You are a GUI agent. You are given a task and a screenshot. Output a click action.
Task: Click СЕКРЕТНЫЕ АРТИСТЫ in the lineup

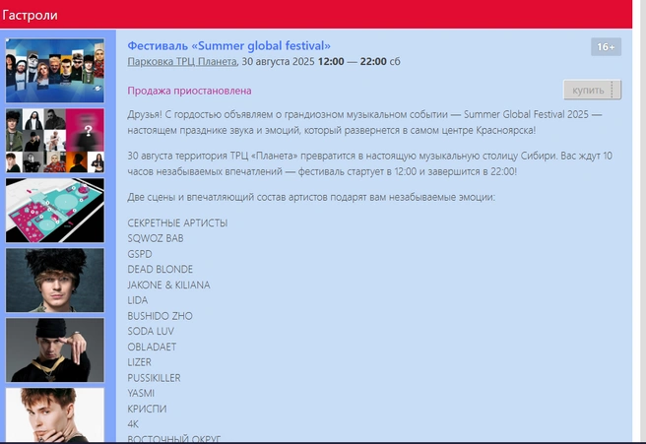[x=177, y=222]
